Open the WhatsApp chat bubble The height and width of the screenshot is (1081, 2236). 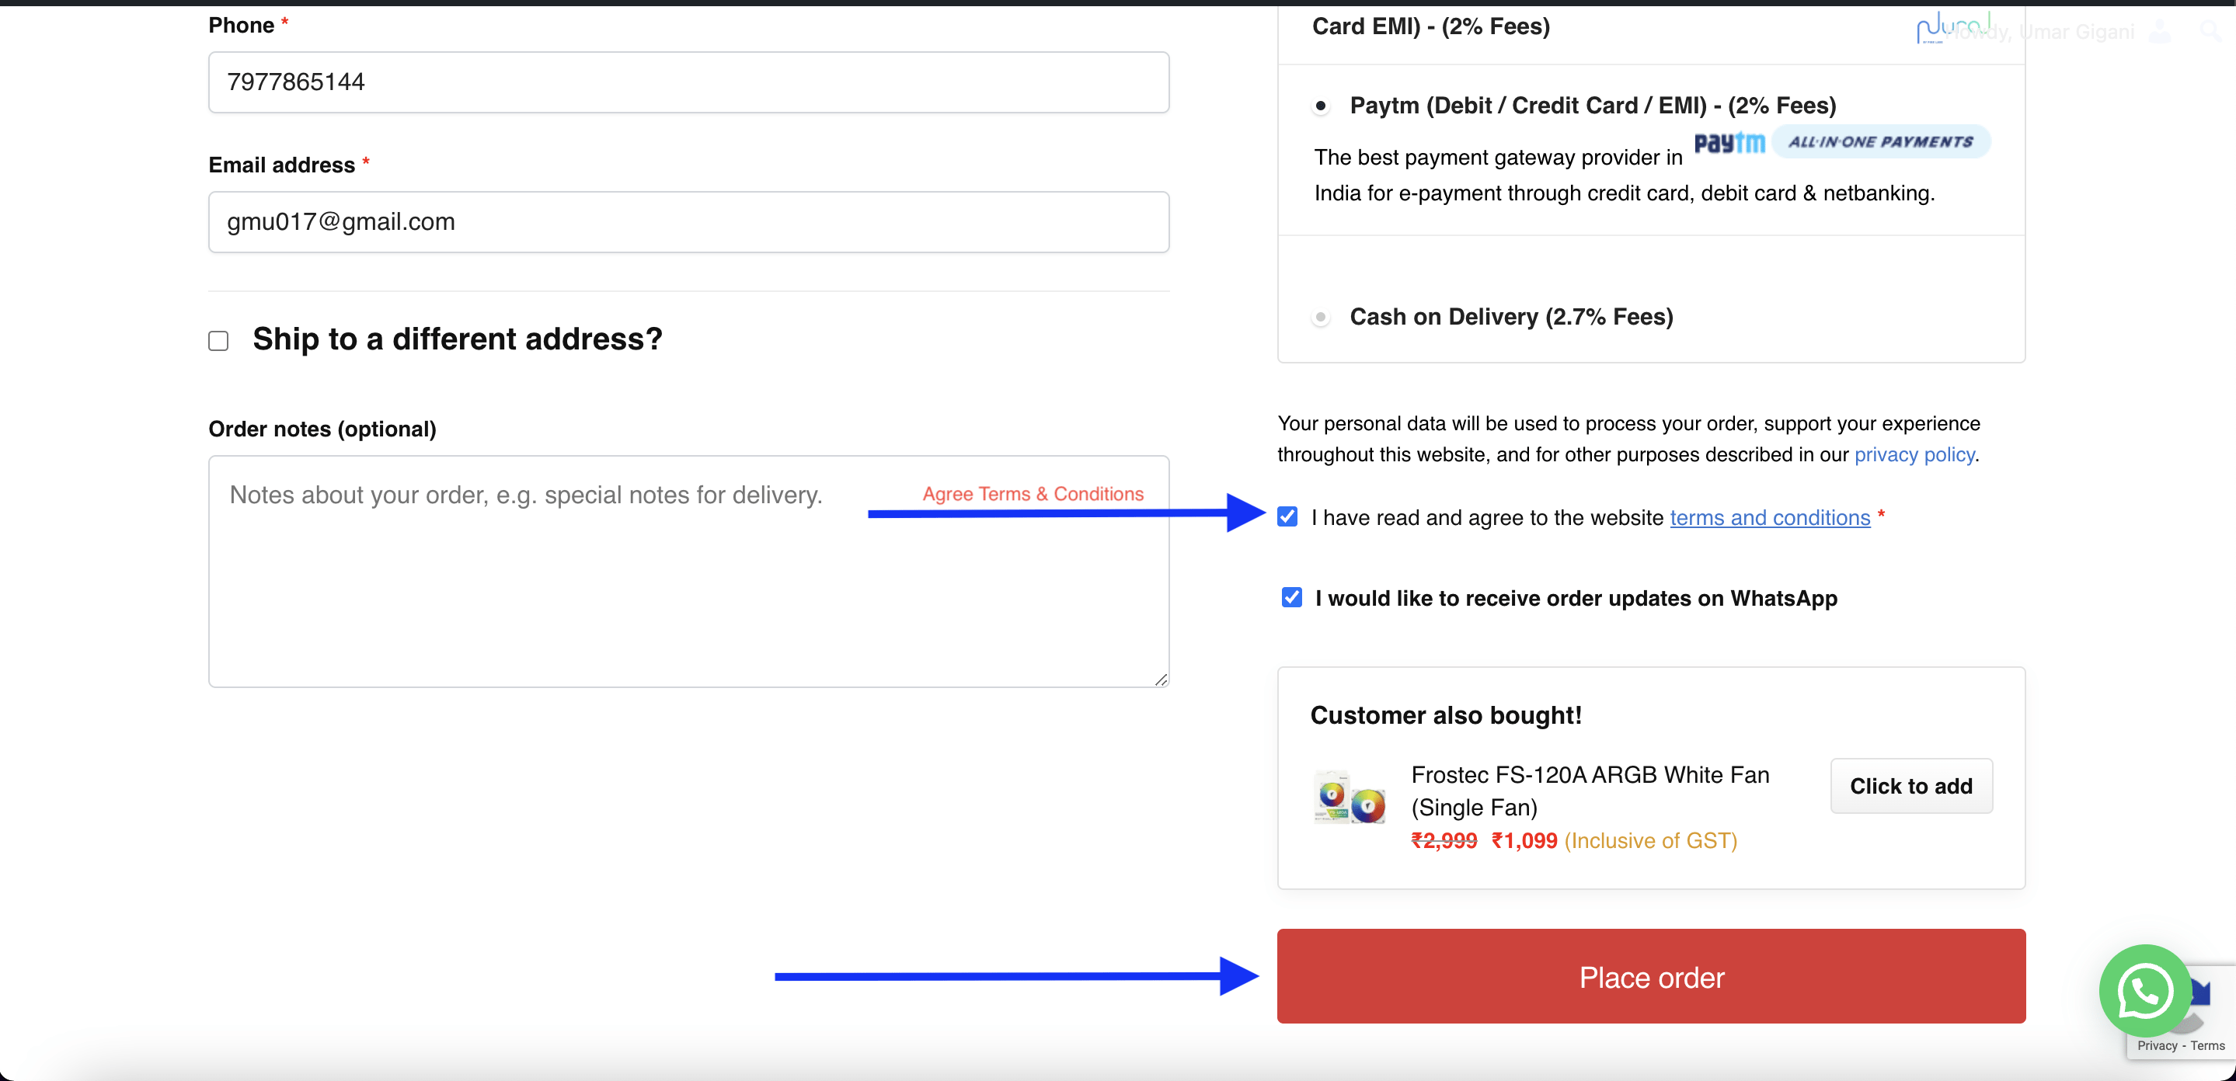2144,990
